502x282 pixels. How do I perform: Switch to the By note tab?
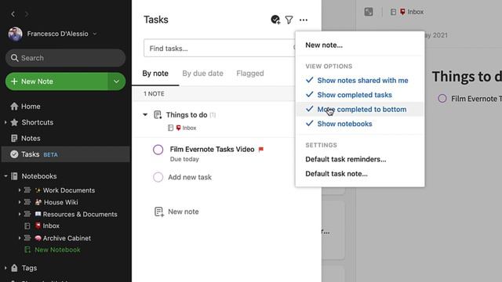click(155, 73)
